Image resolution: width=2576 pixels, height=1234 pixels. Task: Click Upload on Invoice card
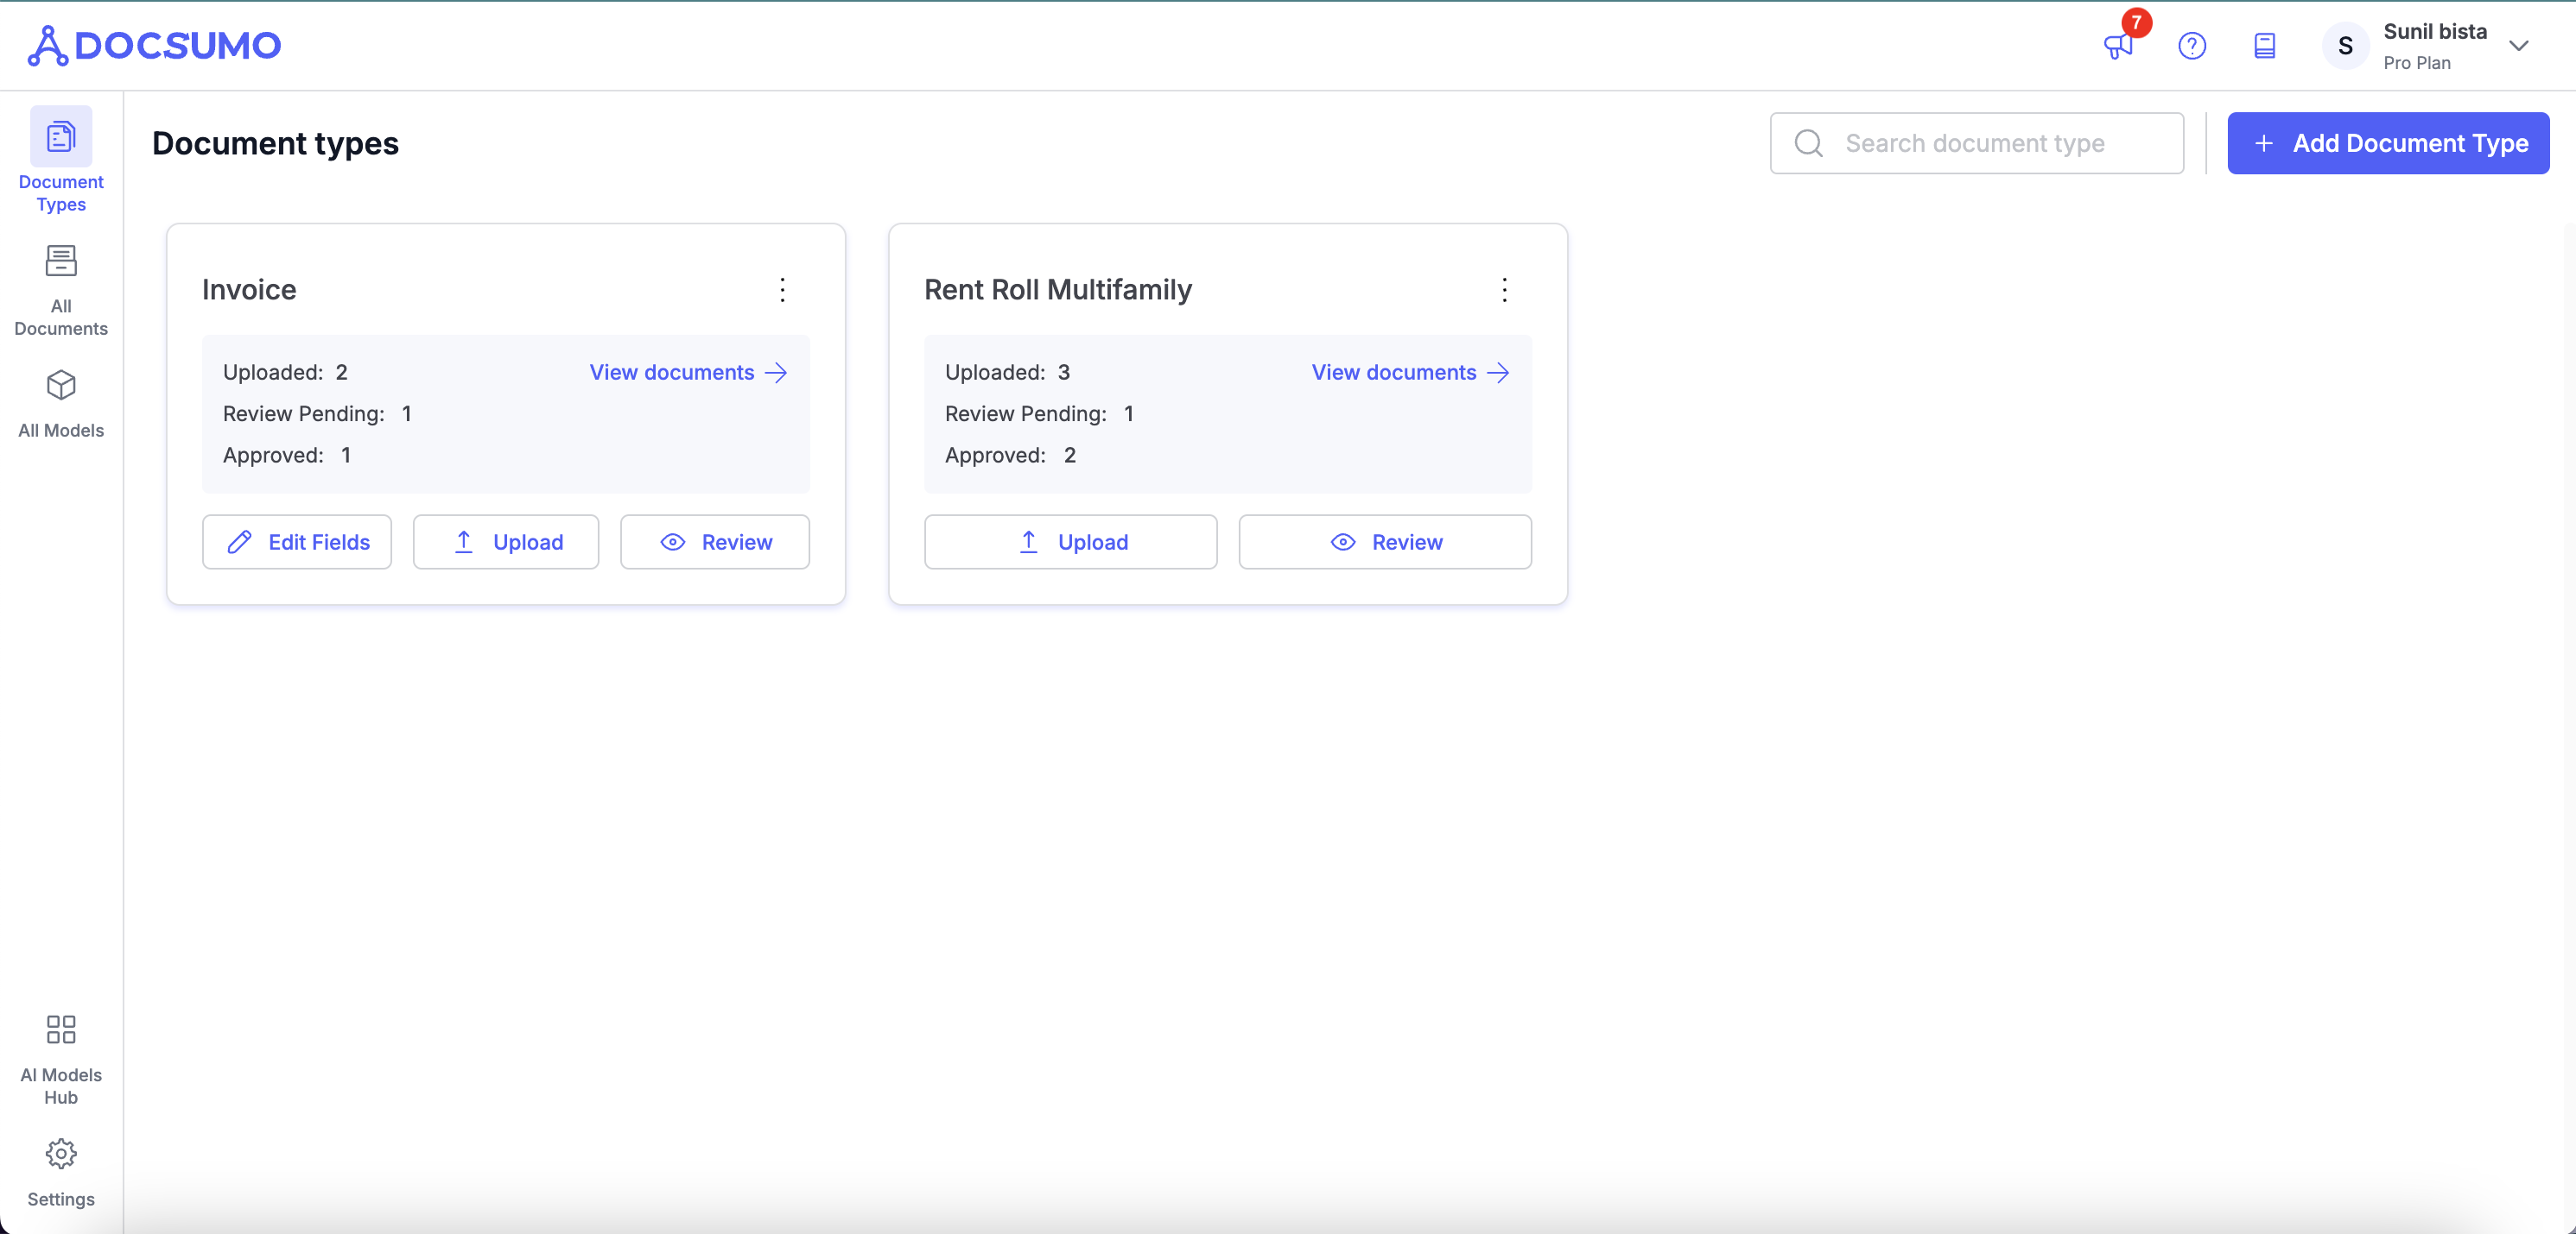pyautogui.click(x=506, y=542)
